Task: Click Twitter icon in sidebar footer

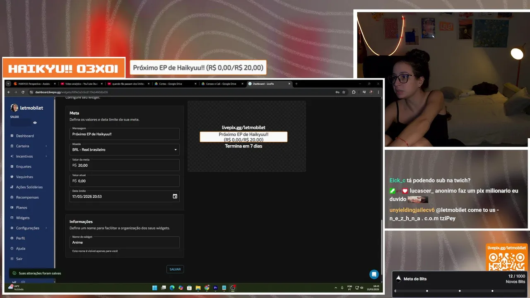Action: point(14,282)
